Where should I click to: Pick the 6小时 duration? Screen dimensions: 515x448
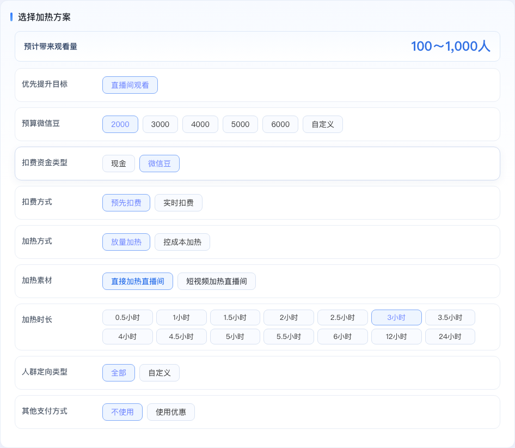pyautogui.click(x=342, y=336)
